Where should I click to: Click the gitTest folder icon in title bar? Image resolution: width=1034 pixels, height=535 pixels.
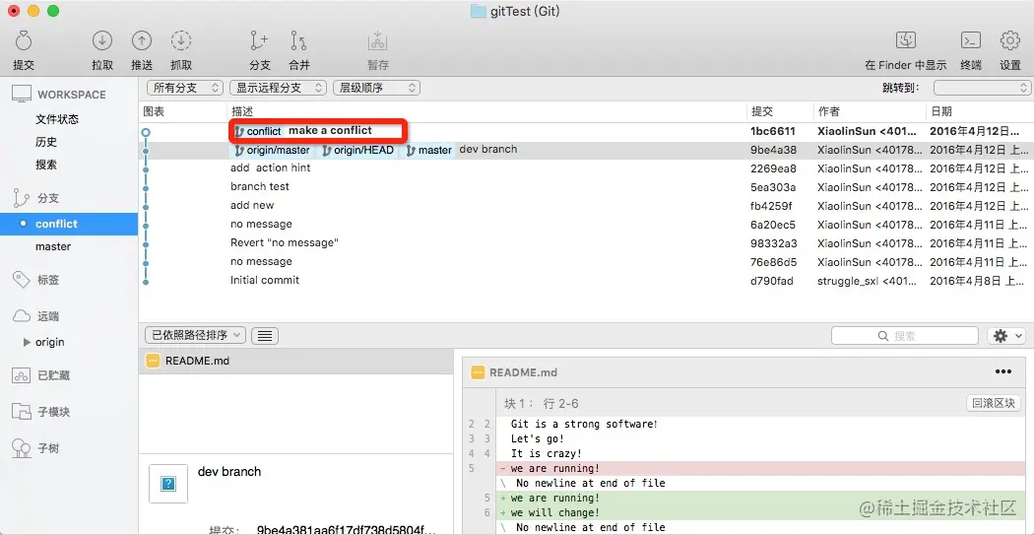pos(478,11)
